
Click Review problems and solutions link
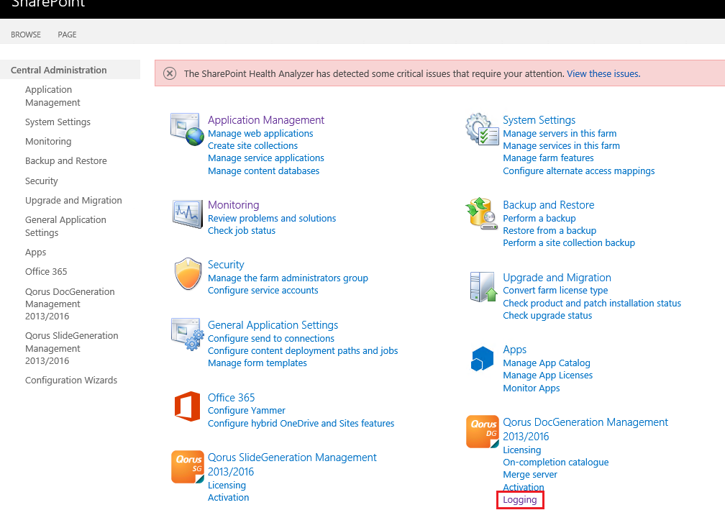coord(272,218)
